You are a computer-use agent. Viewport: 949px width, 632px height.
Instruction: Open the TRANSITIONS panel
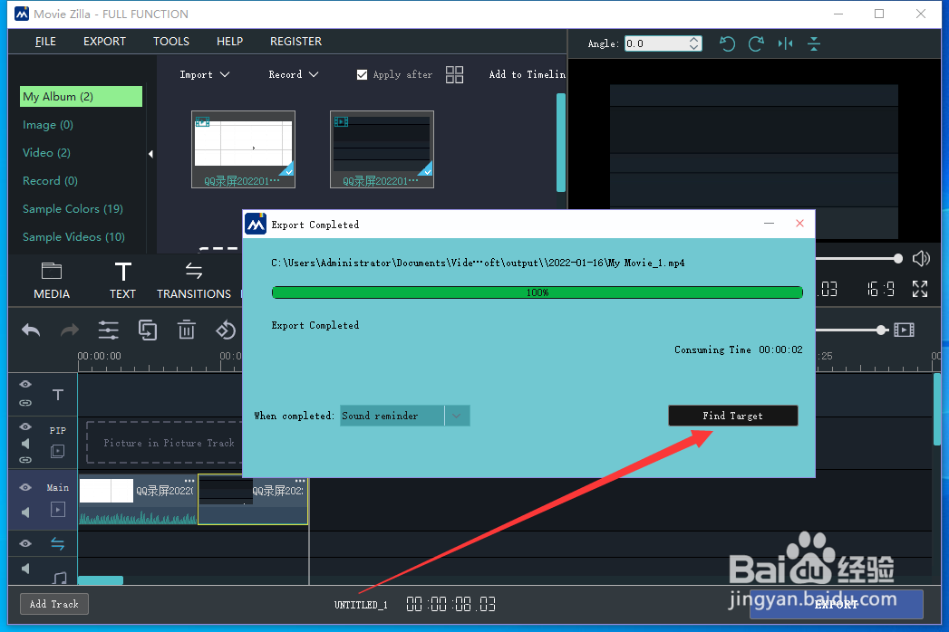coord(194,282)
